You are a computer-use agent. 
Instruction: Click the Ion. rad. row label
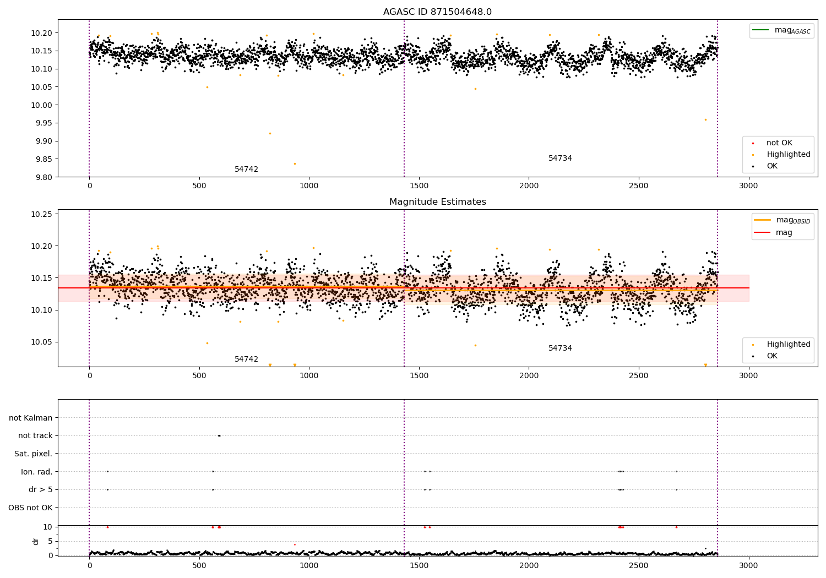[x=37, y=472]
